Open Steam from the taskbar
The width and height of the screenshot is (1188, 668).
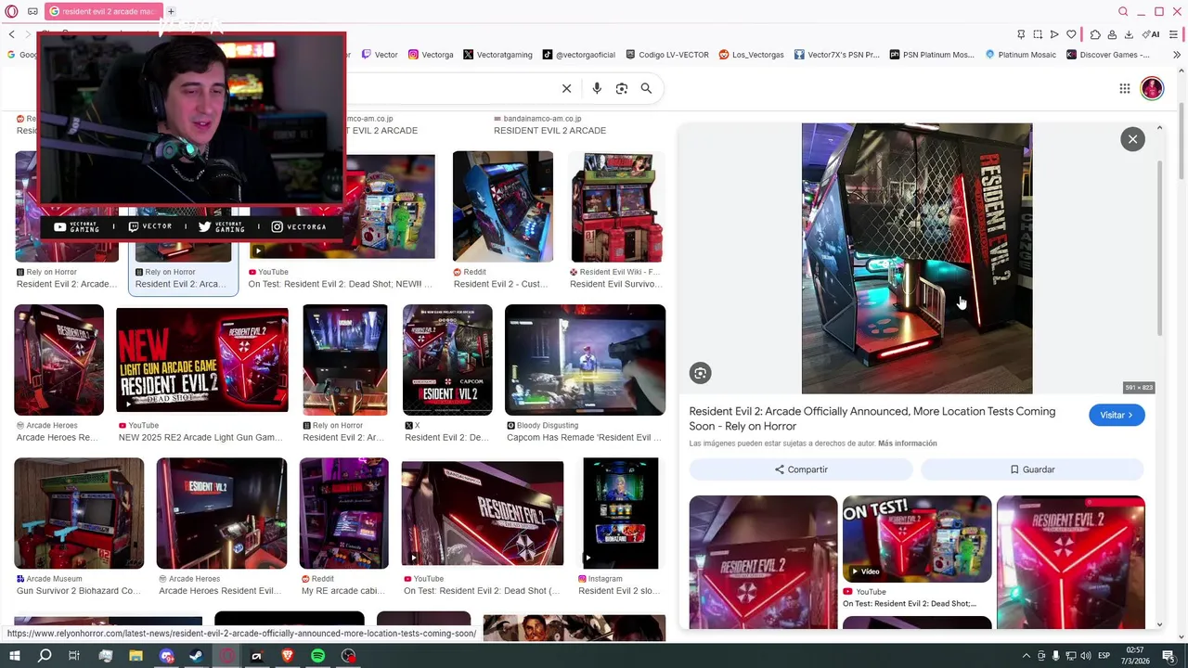coord(196,656)
